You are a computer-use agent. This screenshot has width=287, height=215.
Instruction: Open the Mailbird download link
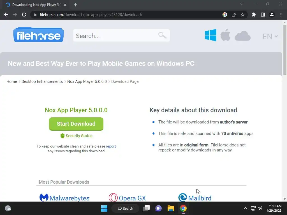[x=200, y=198]
